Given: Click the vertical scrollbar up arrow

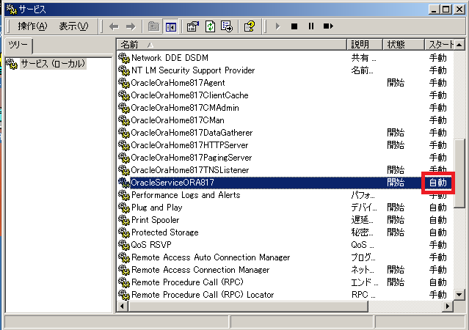Looking at the screenshot, I should click(459, 45).
